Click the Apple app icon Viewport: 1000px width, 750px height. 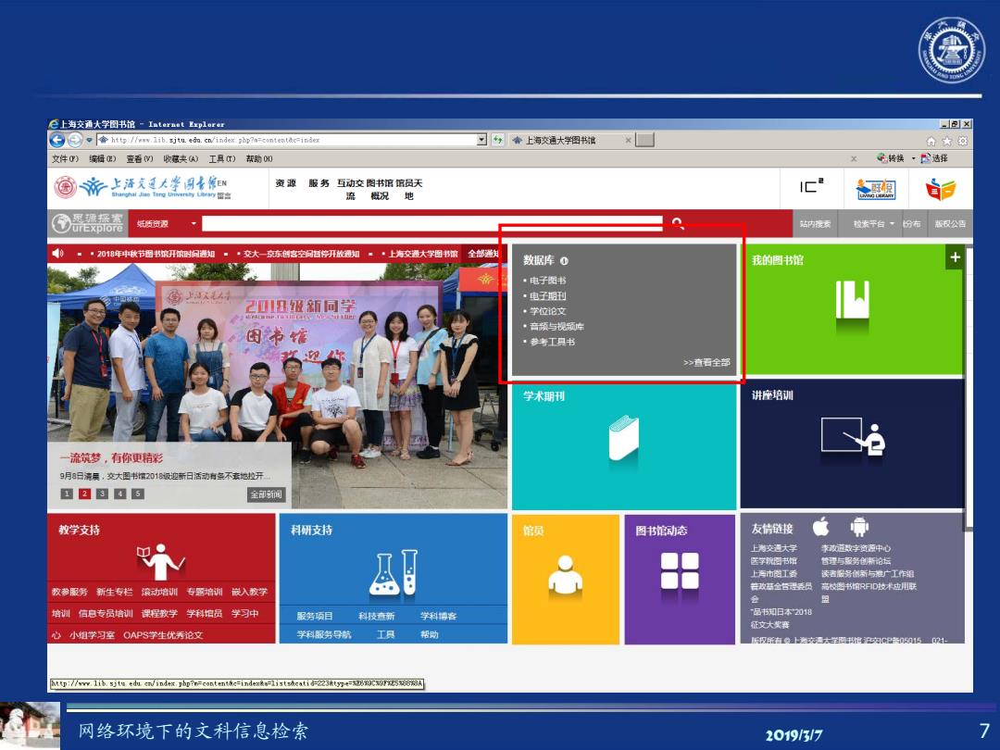point(820,527)
